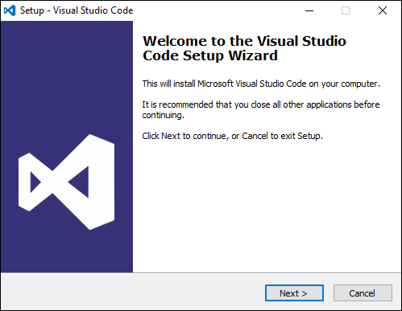Click the left triangle cutout of the big logo
This screenshot has height=311, width=402.
click(x=35, y=182)
